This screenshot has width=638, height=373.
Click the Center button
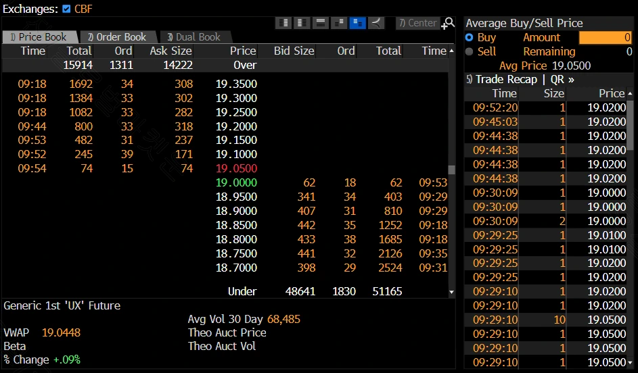pos(417,23)
